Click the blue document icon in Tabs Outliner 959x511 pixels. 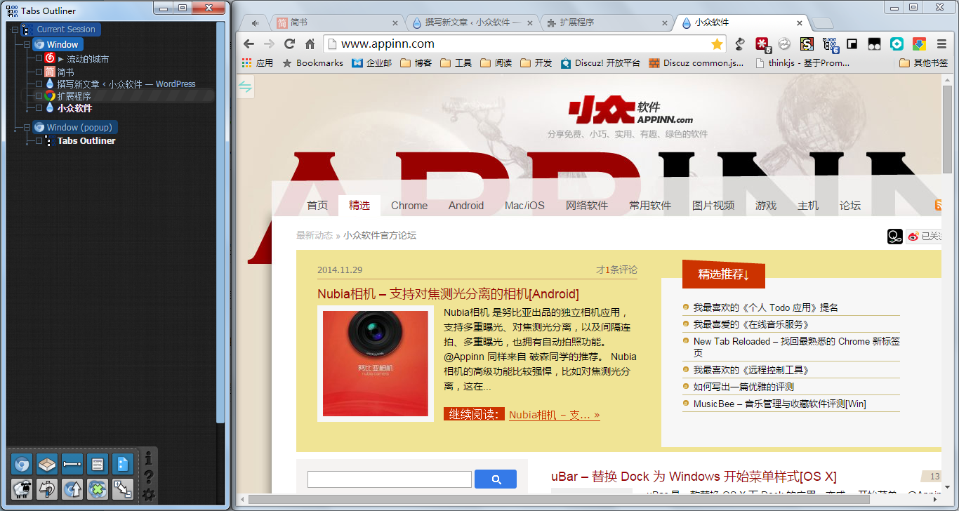click(x=123, y=464)
